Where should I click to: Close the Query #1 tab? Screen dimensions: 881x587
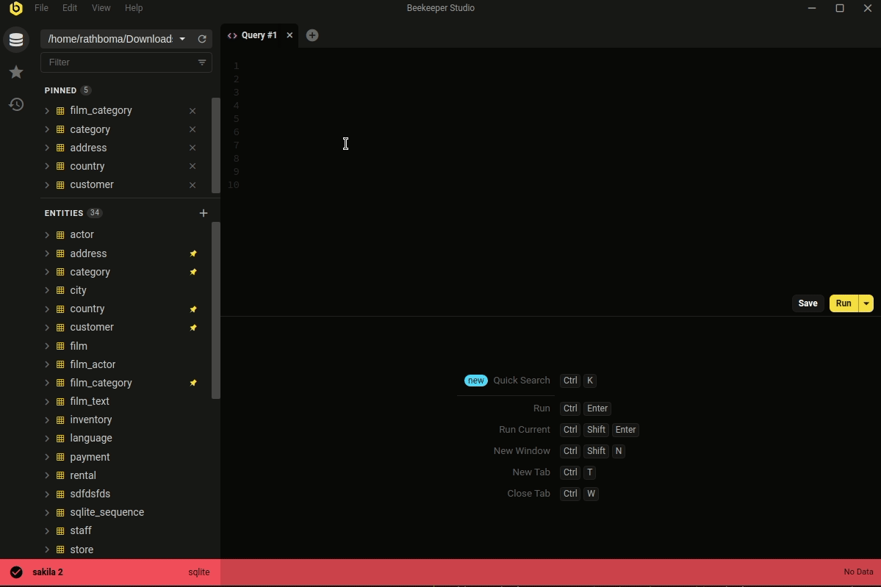290,35
